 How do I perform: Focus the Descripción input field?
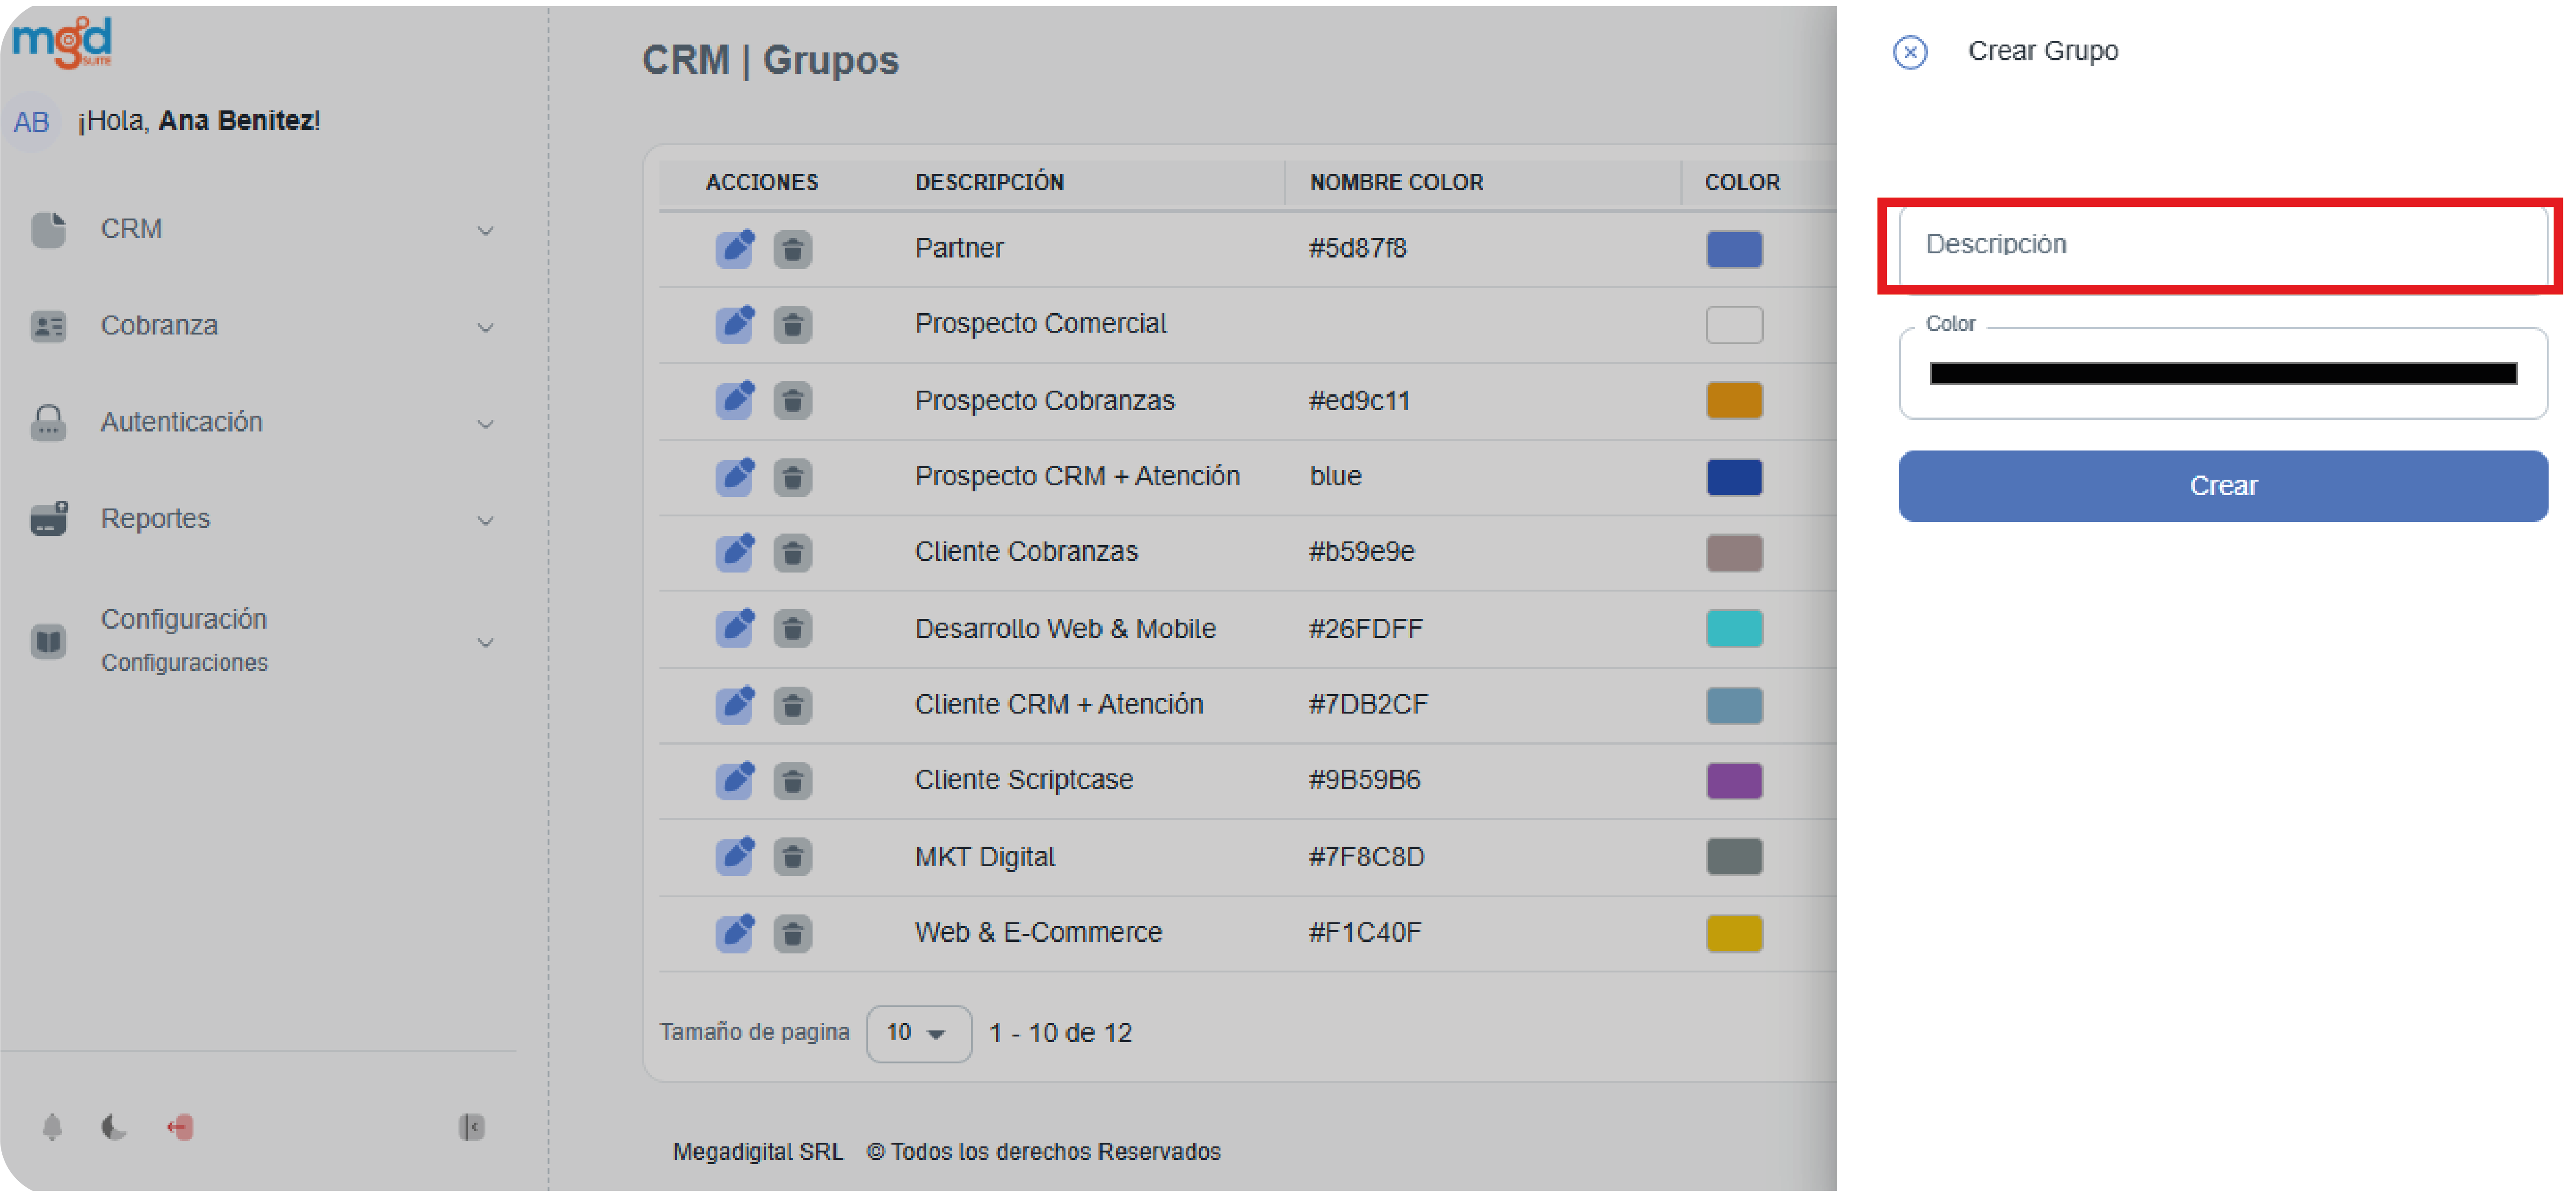(x=2222, y=245)
